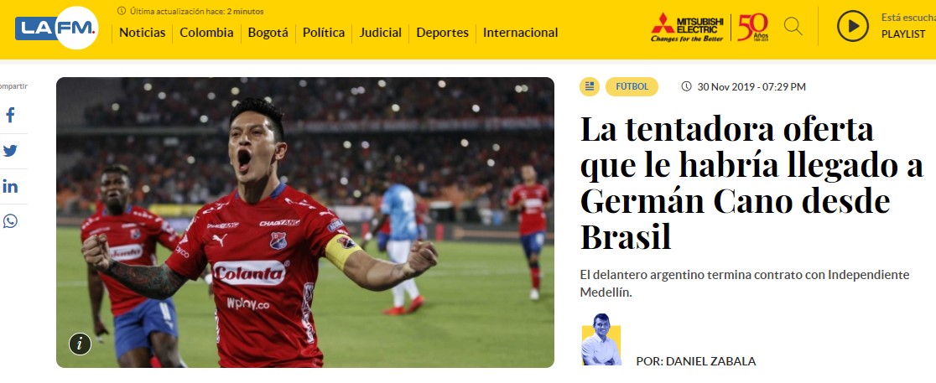
Task: Show photo info via the 'i' icon
Action: tap(80, 344)
